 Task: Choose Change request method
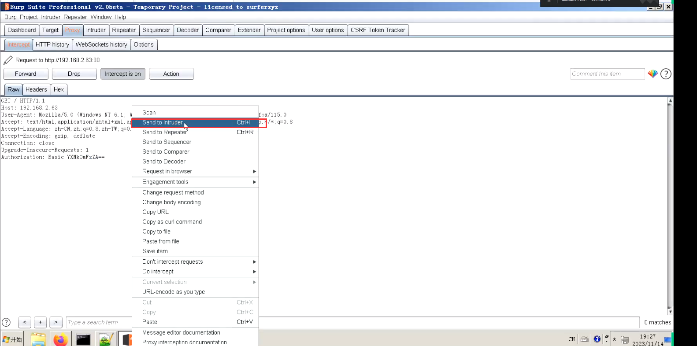195,192
